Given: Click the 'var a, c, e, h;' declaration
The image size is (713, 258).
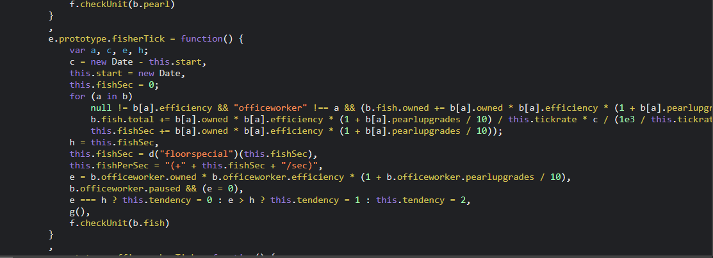Looking at the screenshot, I should point(109,51).
